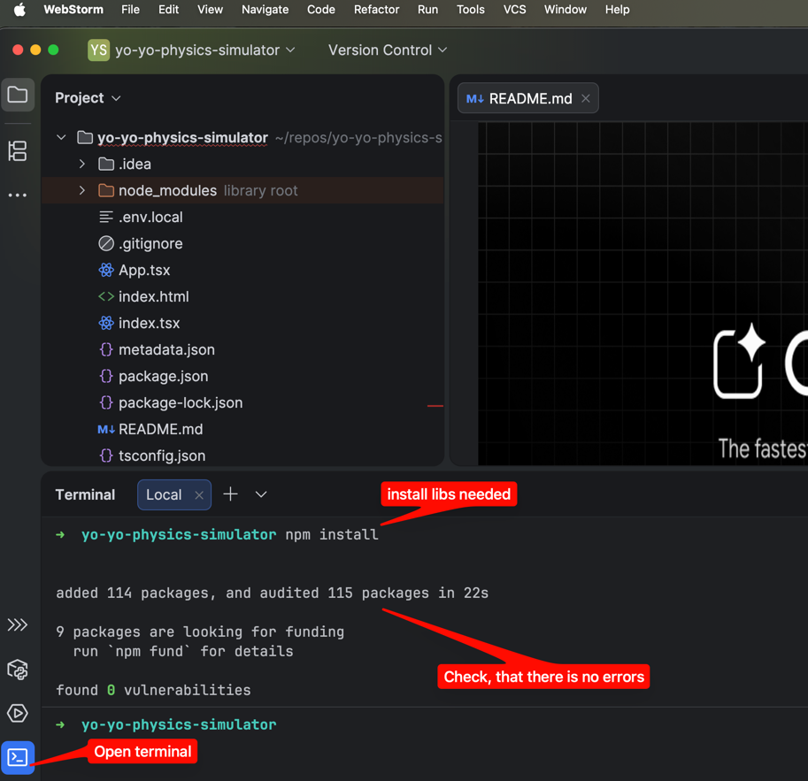The width and height of the screenshot is (808, 781).
Task: Open package.json in the project tree
Action: coord(163,377)
